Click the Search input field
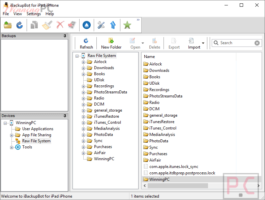Viewport: 265px width, 200px height. pos(237,43)
